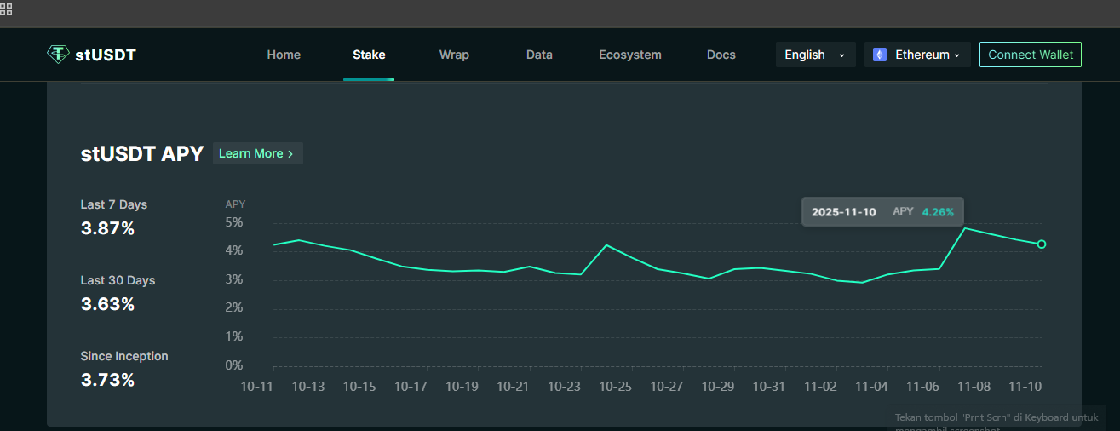
Task: Click the 10-29 date axis label
Action: pos(718,387)
